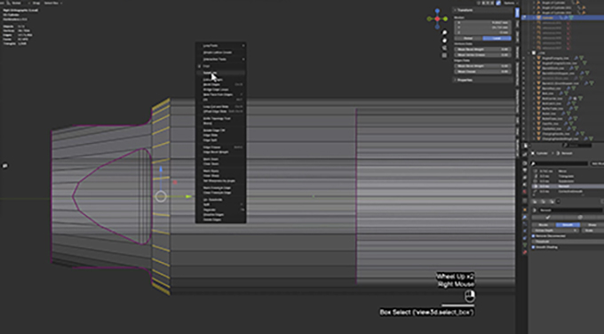Select the Smooth remesh mode button
This screenshot has height=334, width=604.
[x=568, y=225]
